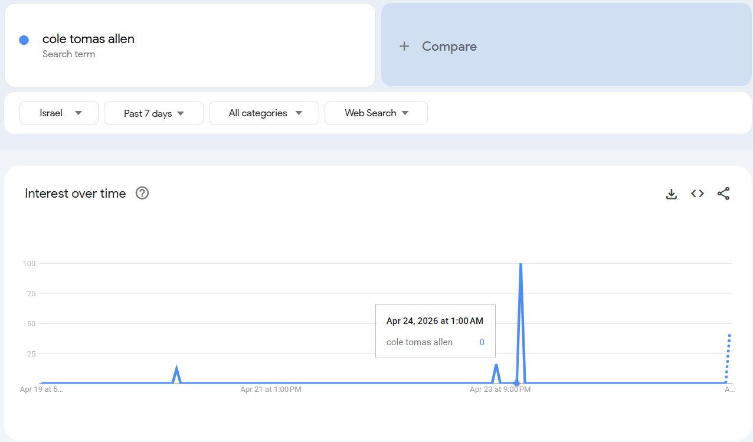
Task: Click the Interest over time heading
Action: 76,193
